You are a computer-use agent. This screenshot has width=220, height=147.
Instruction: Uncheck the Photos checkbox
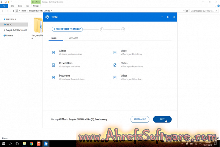pyautogui.click(x=115, y=65)
